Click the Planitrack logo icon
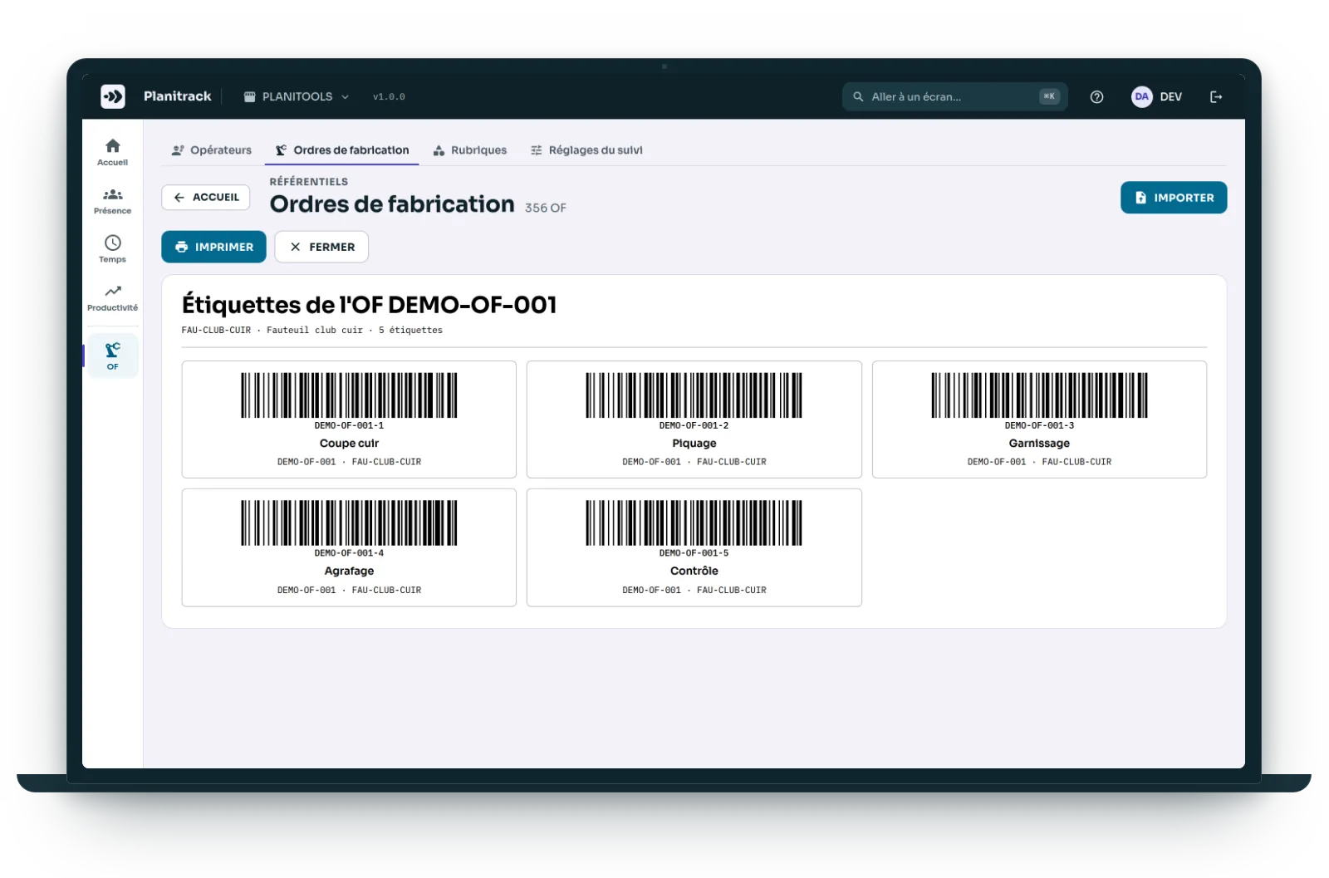The height and width of the screenshot is (878, 1329). (113, 96)
